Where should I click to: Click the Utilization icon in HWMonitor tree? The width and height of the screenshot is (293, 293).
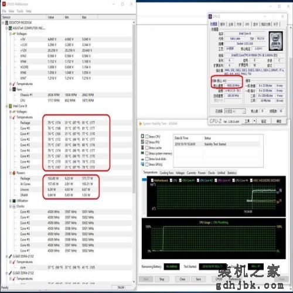[14, 201]
